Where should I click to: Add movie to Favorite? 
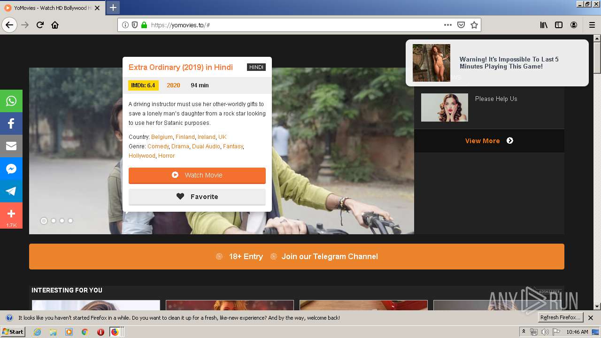coord(197,197)
